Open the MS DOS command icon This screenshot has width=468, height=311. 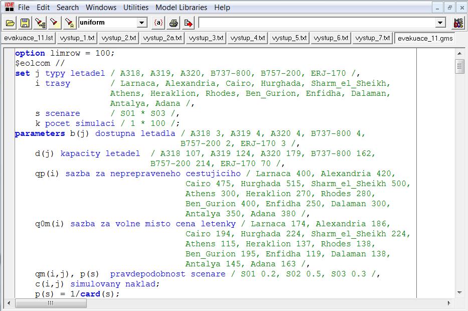pos(458,23)
